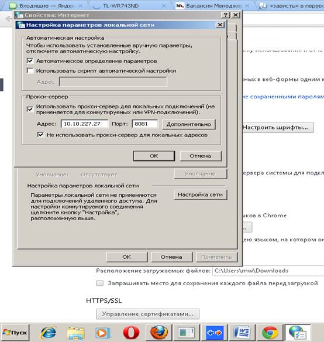Click the Порт field showing 8081
Image resolution: width=324 pixels, height=342 pixels.
(145, 124)
